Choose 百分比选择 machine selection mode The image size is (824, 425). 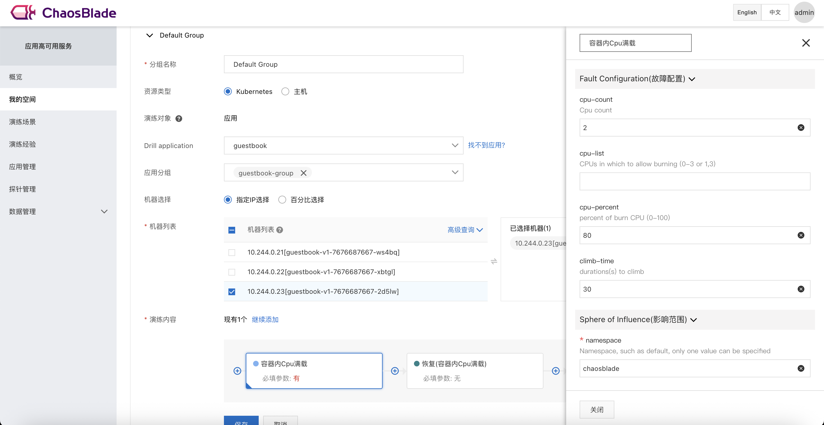pyautogui.click(x=282, y=200)
